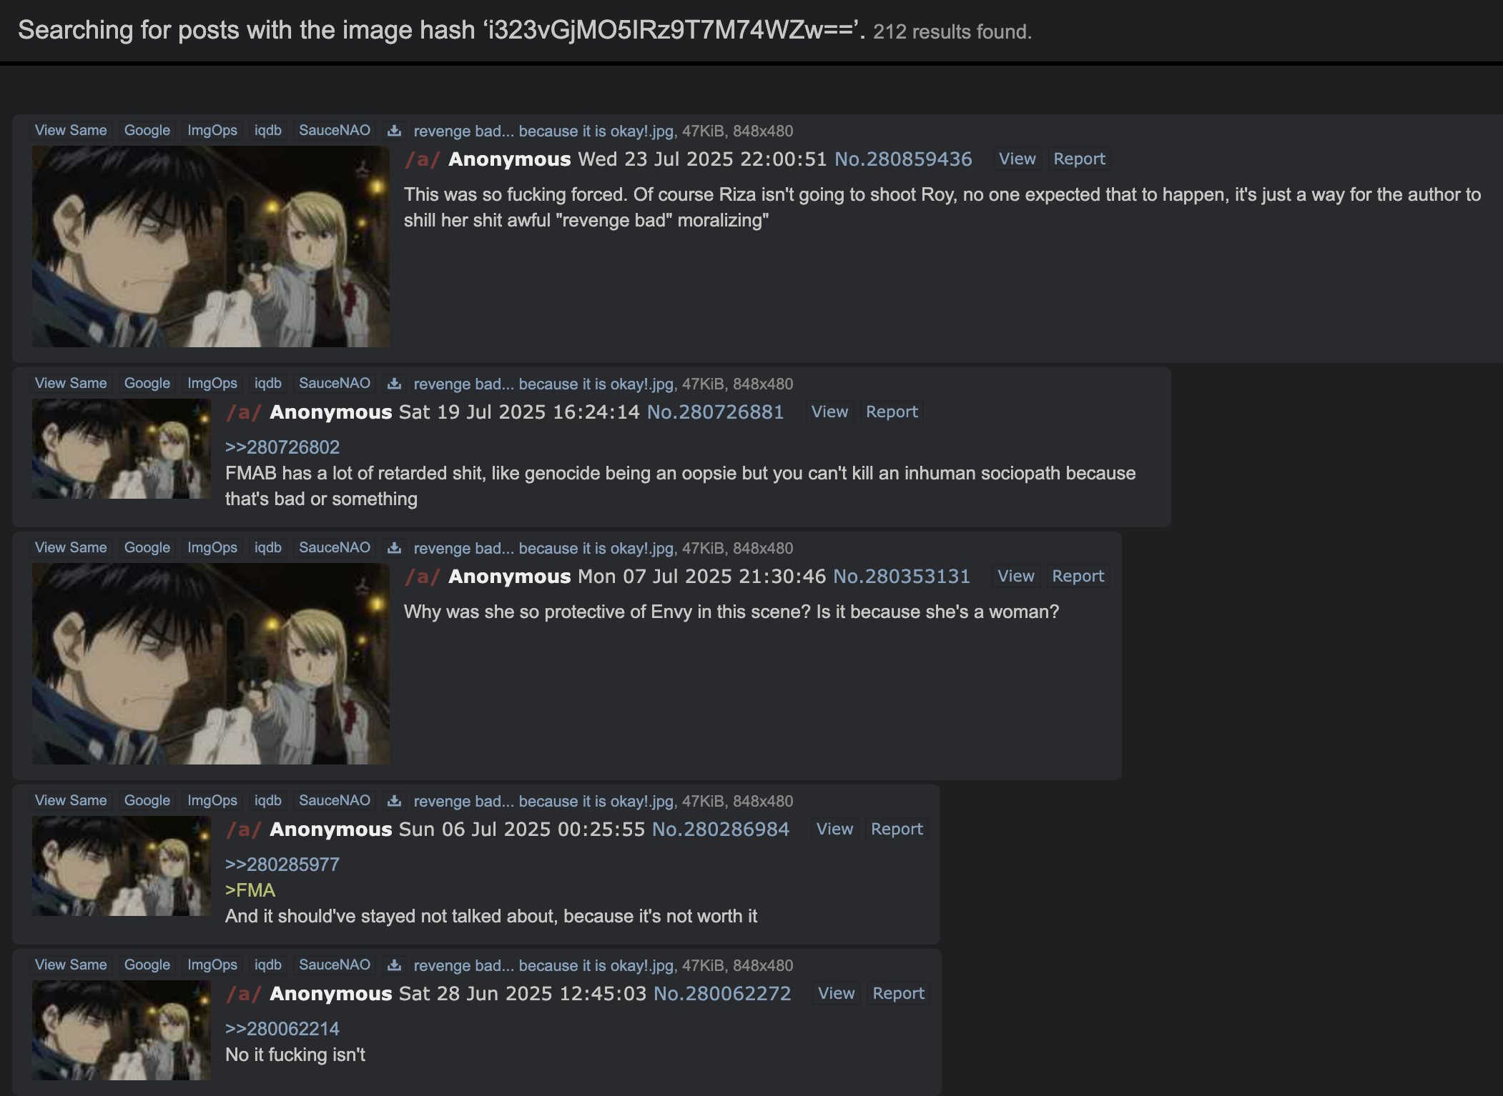The image size is (1503, 1096).
Task: Open ImgOps for the last post
Action: point(212,965)
